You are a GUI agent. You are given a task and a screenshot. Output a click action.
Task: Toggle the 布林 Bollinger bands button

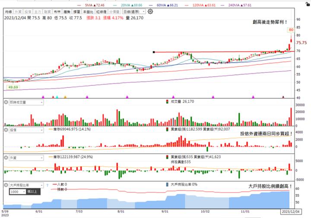57,12
